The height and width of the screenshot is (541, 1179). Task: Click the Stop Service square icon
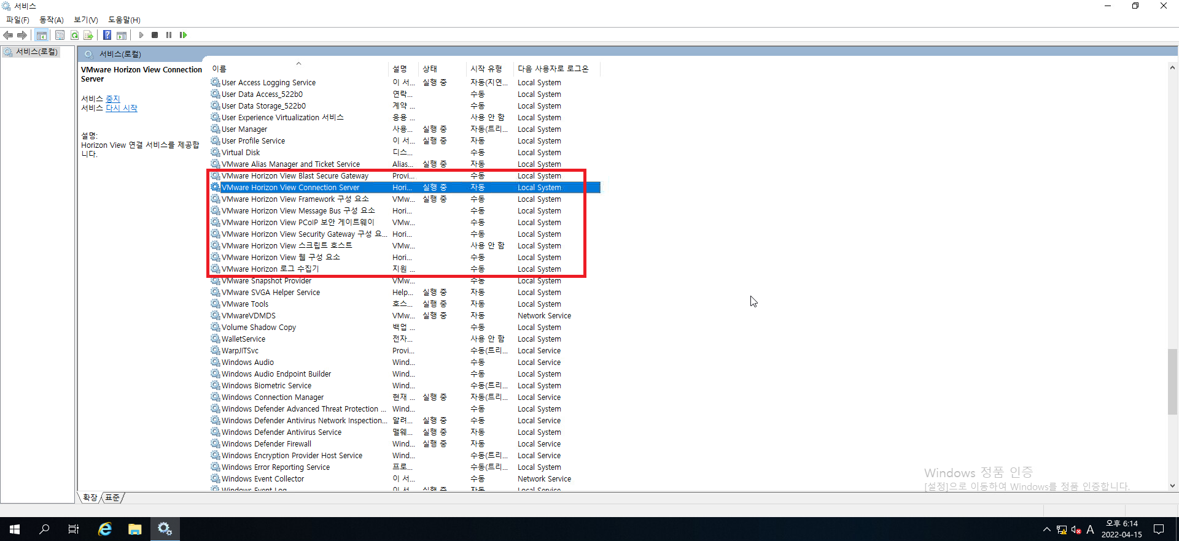(155, 35)
